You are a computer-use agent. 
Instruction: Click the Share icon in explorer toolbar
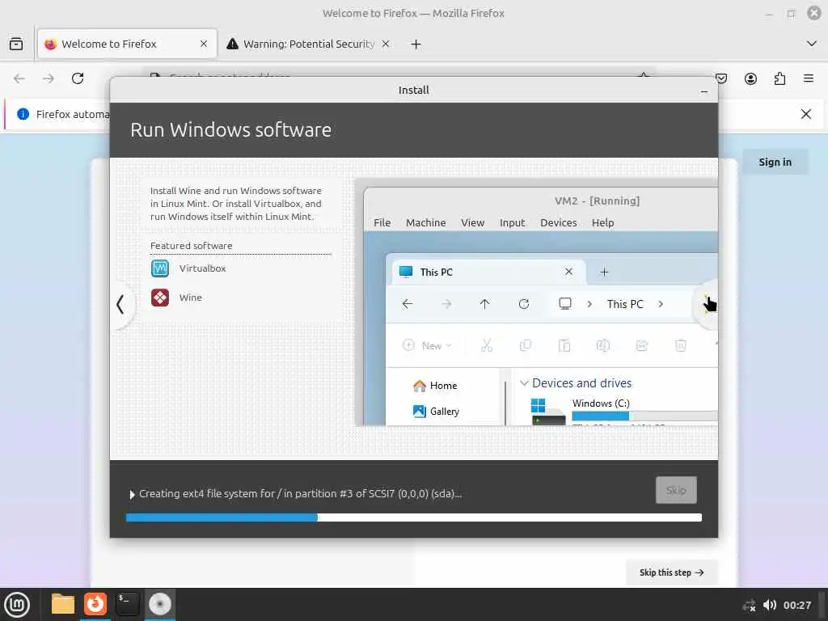(642, 346)
